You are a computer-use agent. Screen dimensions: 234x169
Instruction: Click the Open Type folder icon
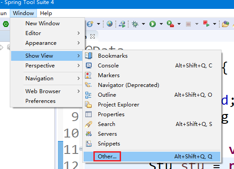pos(226,24)
